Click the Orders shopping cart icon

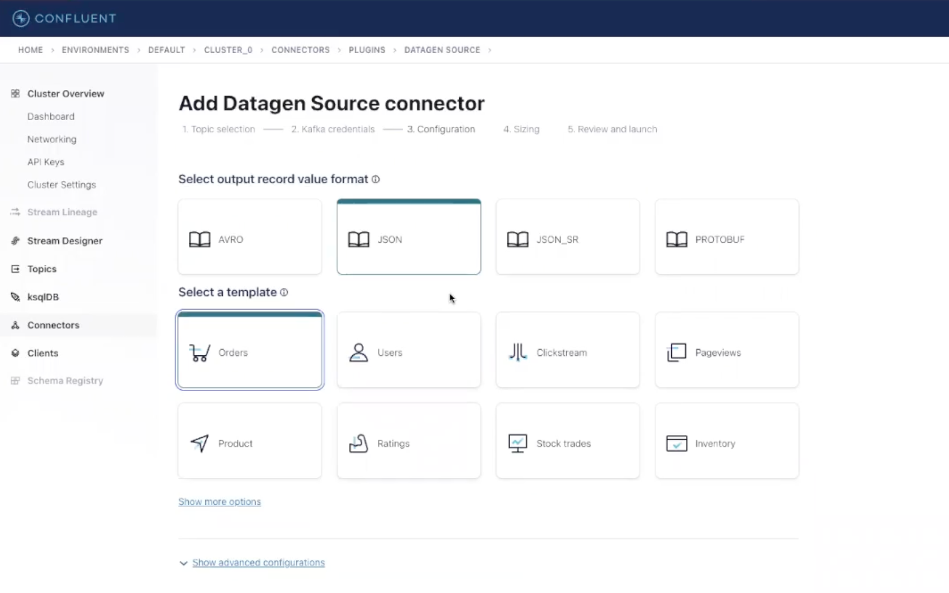200,353
